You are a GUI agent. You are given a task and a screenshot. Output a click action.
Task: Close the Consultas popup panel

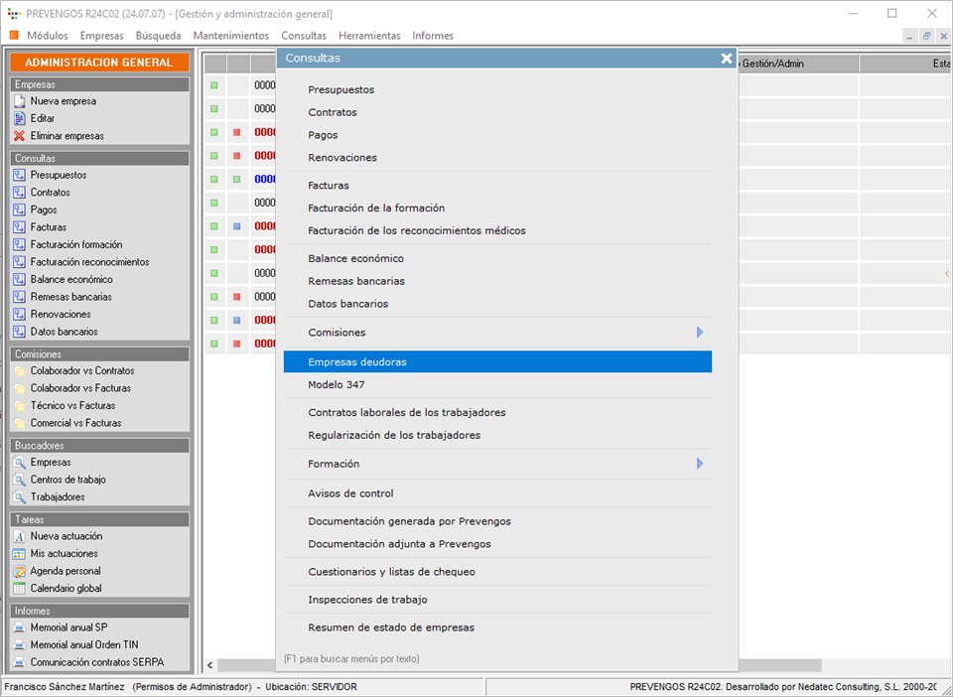(x=726, y=59)
